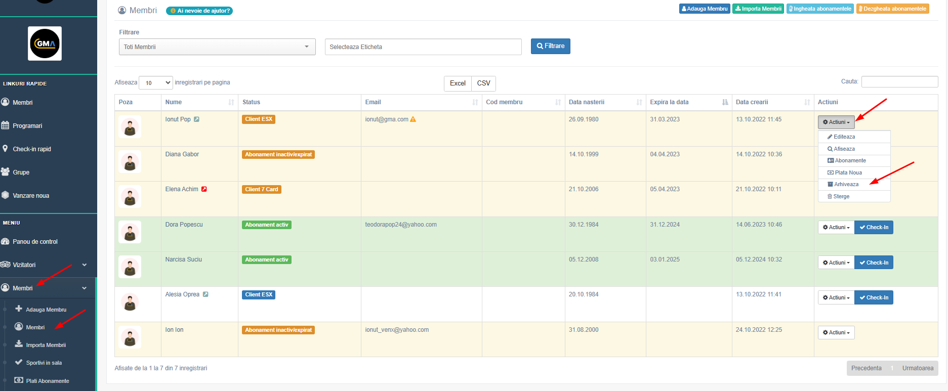
Task: Open Check-in rapid link
Action: coord(31,149)
